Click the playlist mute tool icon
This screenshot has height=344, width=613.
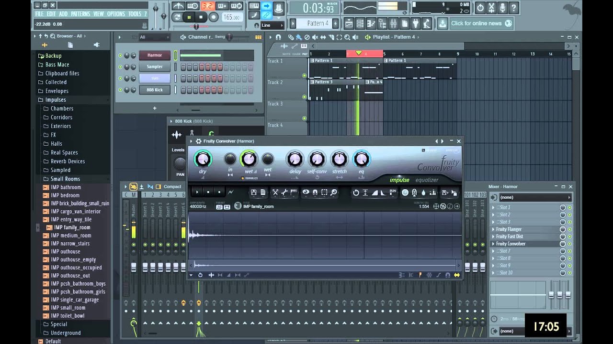[315, 37]
